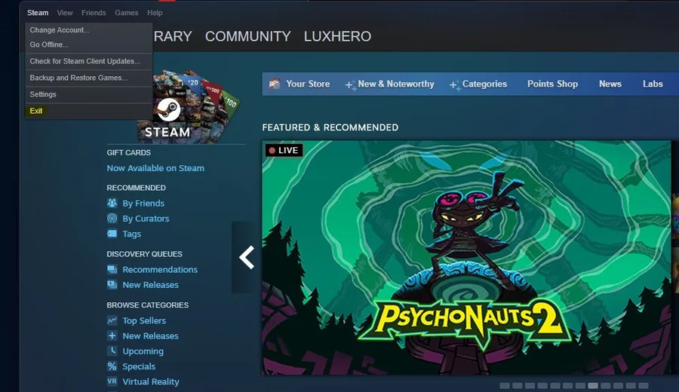Browse New Releases under Browse Categories

[150, 335]
